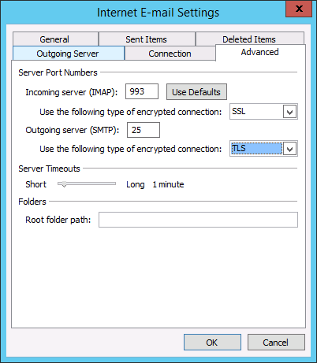317x363 pixels.
Task: Focus the Incoming server IMAP port field
Action: tap(142, 91)
